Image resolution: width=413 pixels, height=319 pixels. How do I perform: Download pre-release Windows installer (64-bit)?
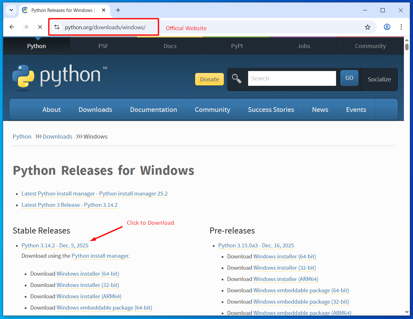point(285,256)
